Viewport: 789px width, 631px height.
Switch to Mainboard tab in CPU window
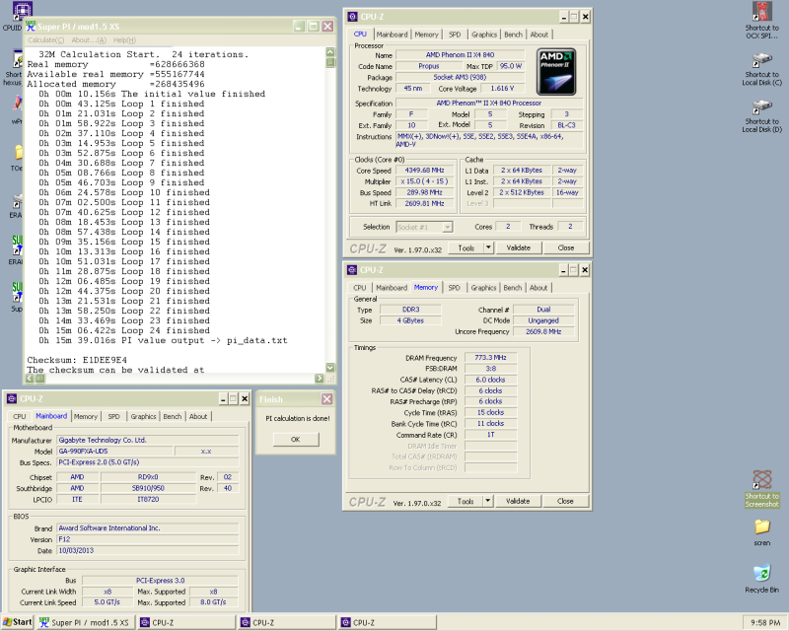[392, 35]
